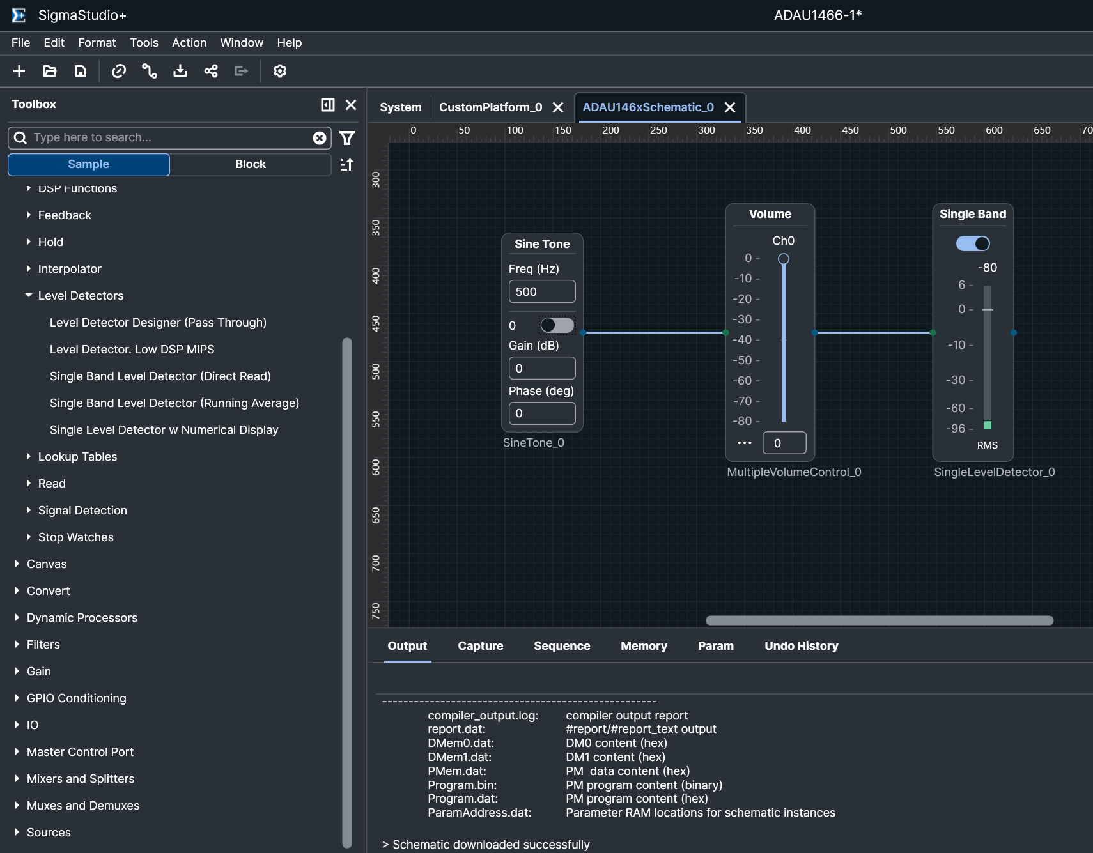Image resolution: width=1093 pixels, height=853 pixels.
Task: Save the project with the disk icon
Action: 81,71
